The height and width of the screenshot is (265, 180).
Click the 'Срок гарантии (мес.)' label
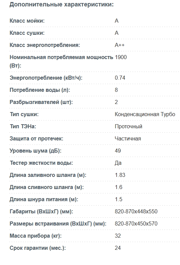tap(38, 248)
